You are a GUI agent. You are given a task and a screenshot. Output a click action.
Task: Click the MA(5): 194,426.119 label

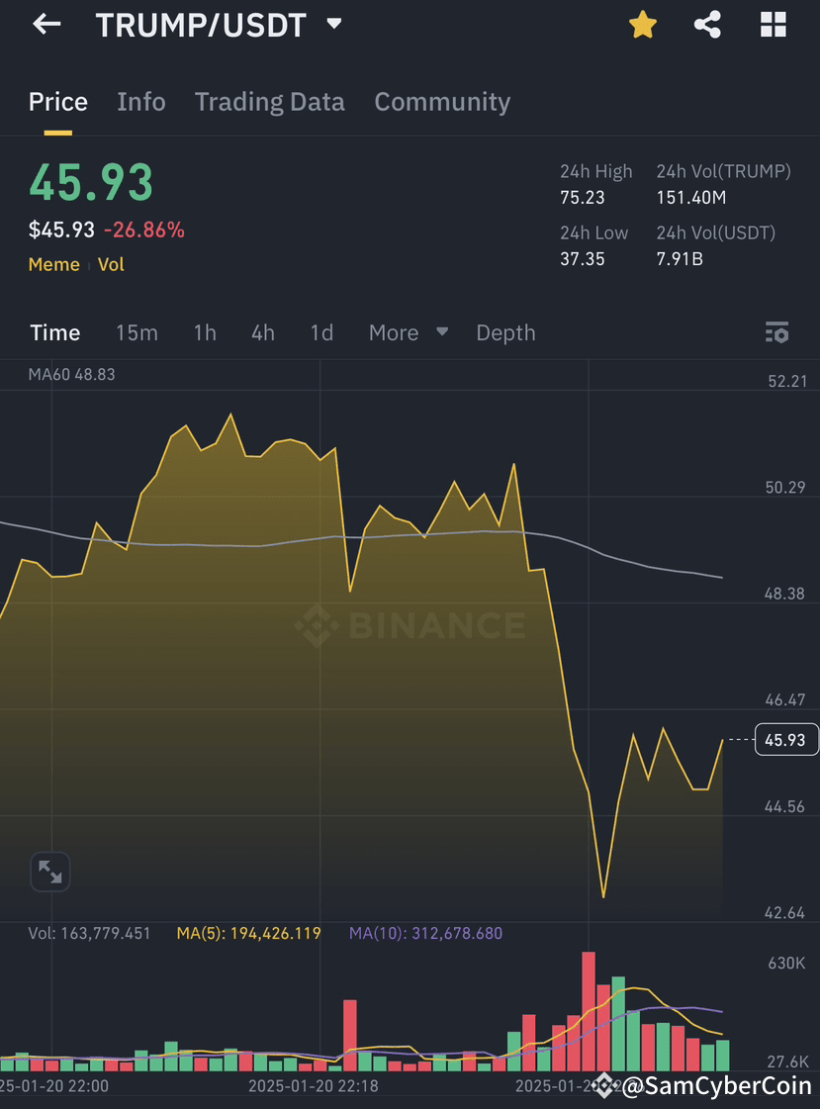[x=248, y=934]
